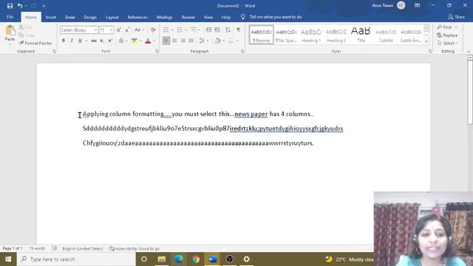The image size is (473, 266).
Task: Decrease font size with shrink icon
Action: [127, 30]
